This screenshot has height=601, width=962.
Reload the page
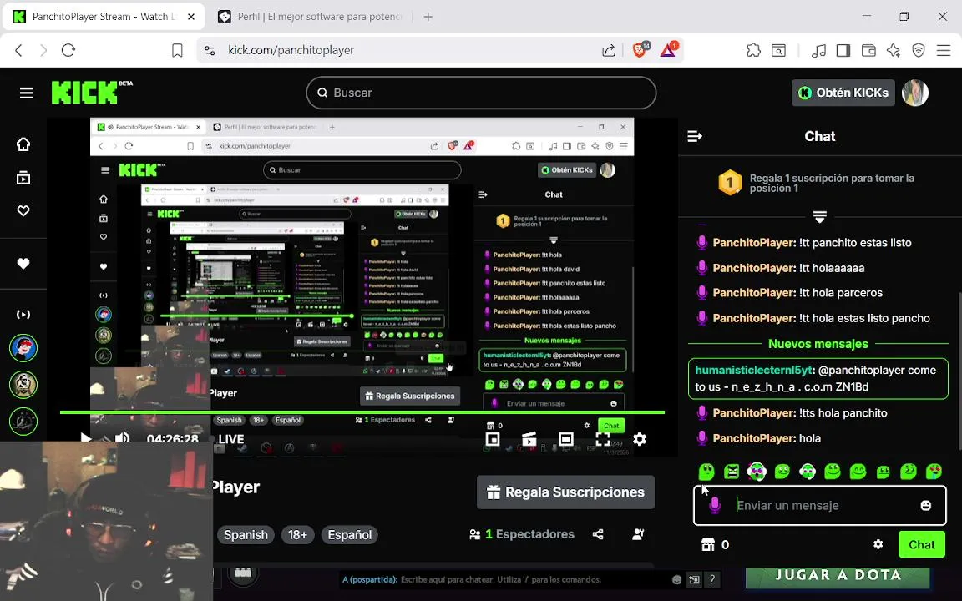[x=68, y=50]
